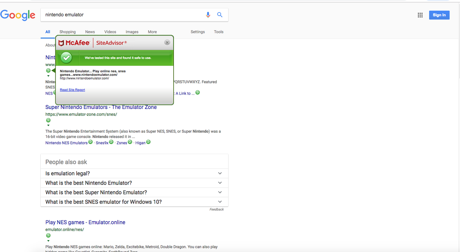Screen dimensions: 460x252
Task: Open search Tools
Action: [x=218, y=32]
